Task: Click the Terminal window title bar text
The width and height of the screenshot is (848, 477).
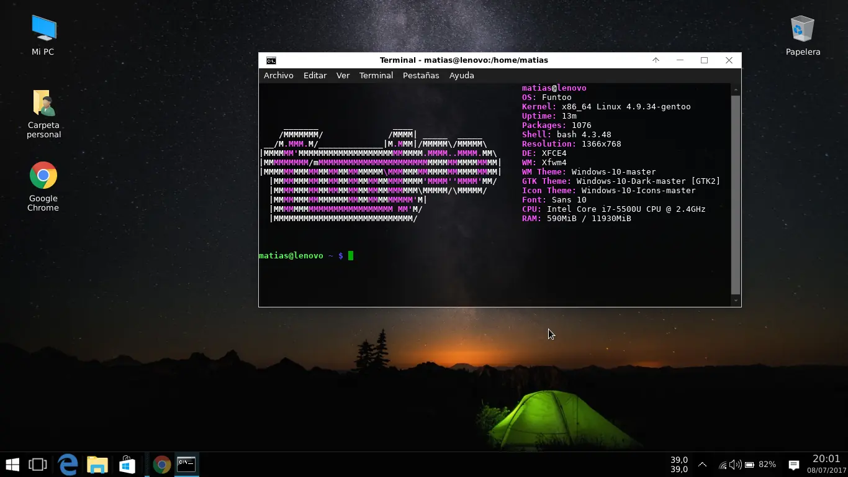Action: (464, 60)
